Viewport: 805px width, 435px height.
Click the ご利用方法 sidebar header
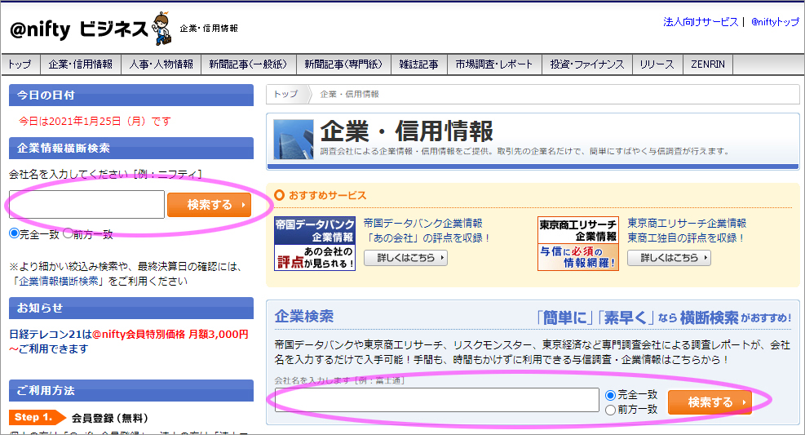click(131, 390)
